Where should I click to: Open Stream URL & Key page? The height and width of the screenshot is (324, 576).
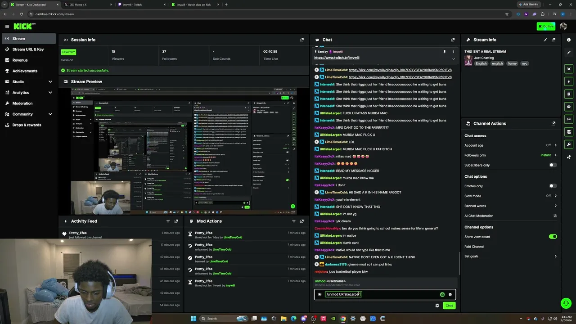28,49
